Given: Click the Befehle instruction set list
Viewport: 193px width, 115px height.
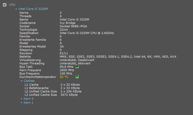Looking at the screenshot, I should point(118,57).
